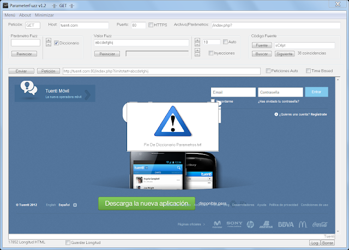
Task: Switch page language to English link
Action: [x=51, y=205]
